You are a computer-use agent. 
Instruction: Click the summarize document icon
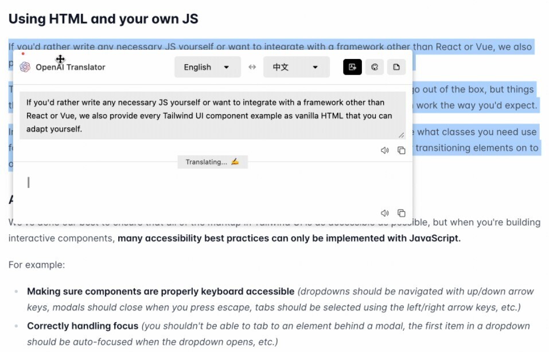[396, 67]
